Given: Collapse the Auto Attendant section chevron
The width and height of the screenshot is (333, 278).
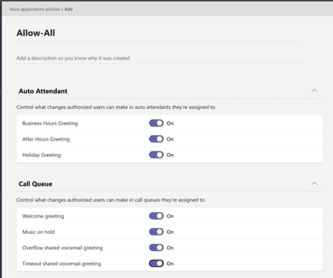Looking at the screenshot, I should pos(314,91).
